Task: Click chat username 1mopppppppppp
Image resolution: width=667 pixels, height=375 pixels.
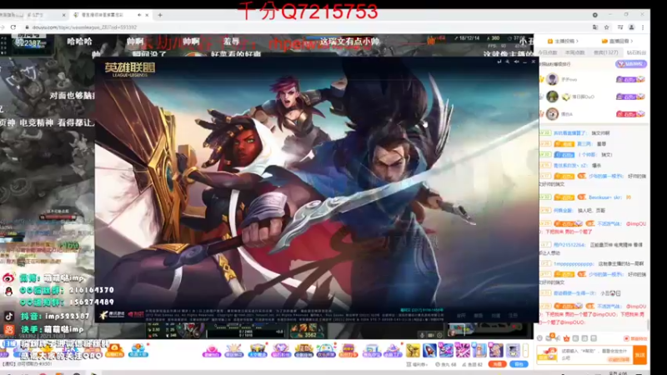Action: tap(574, 263)
